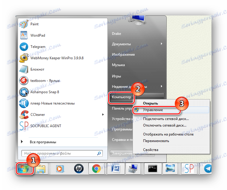Select Управление in the context menu
The height and width of the screenshot is (190, 227).
[x=171, y=110]
